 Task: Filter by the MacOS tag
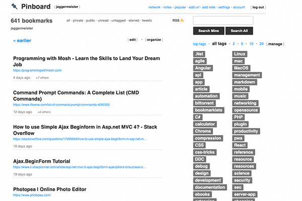click(x=241, y=68)
